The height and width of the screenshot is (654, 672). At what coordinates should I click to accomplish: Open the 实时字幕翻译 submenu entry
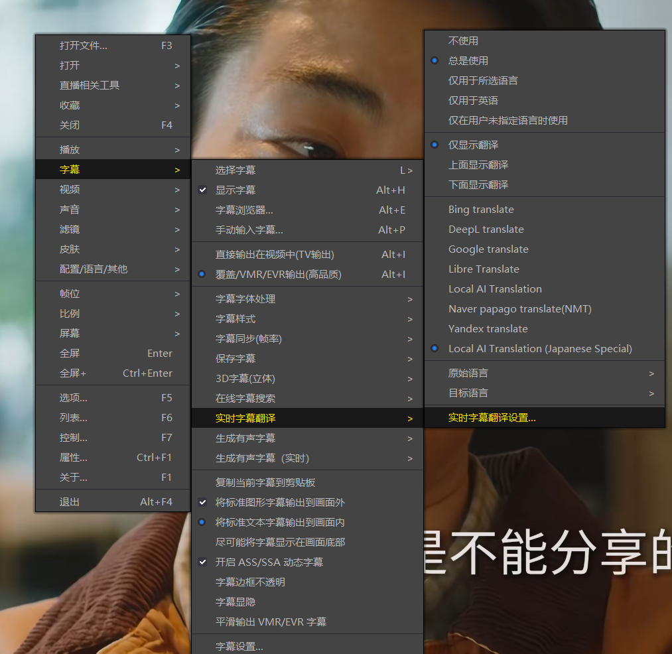[x=307, y=418]
